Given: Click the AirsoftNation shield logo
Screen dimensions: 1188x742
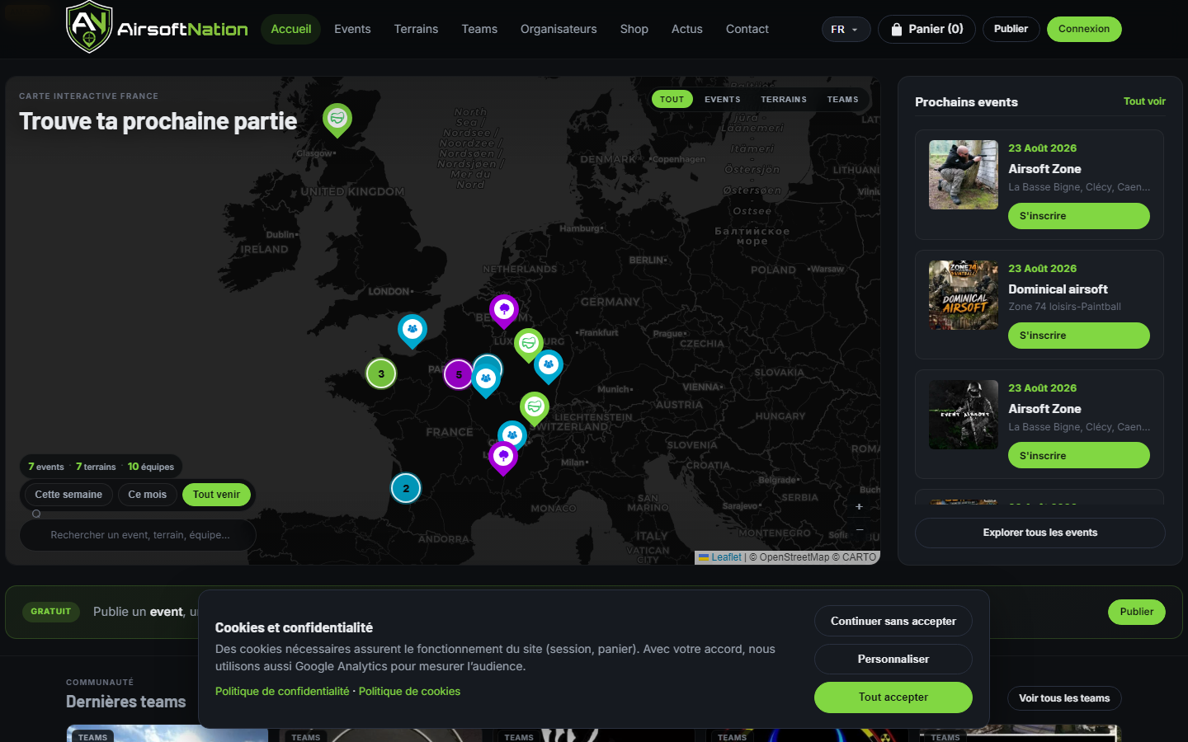Looking at the screenshot, I should click(89, 27).
